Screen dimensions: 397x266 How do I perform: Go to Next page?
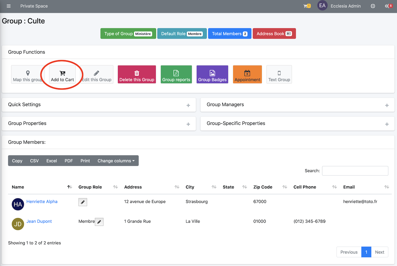tap(380, 252)
